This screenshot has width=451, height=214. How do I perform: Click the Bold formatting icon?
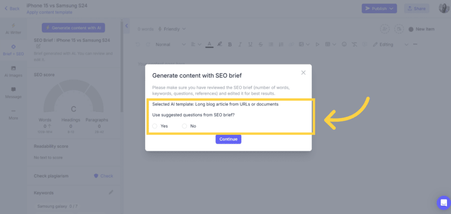pyautogui.click(x=230, y=44)
